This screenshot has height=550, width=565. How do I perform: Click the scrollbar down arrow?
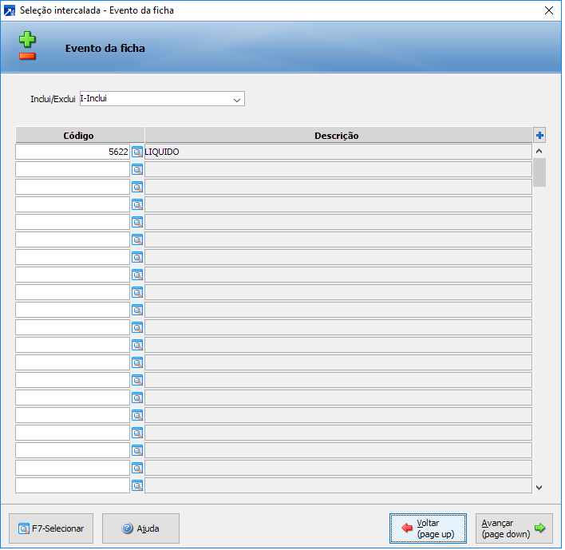click(539, 488)
